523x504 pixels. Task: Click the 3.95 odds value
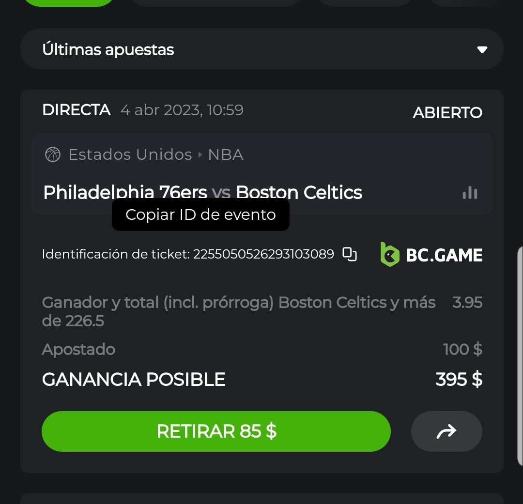[467, 303]
